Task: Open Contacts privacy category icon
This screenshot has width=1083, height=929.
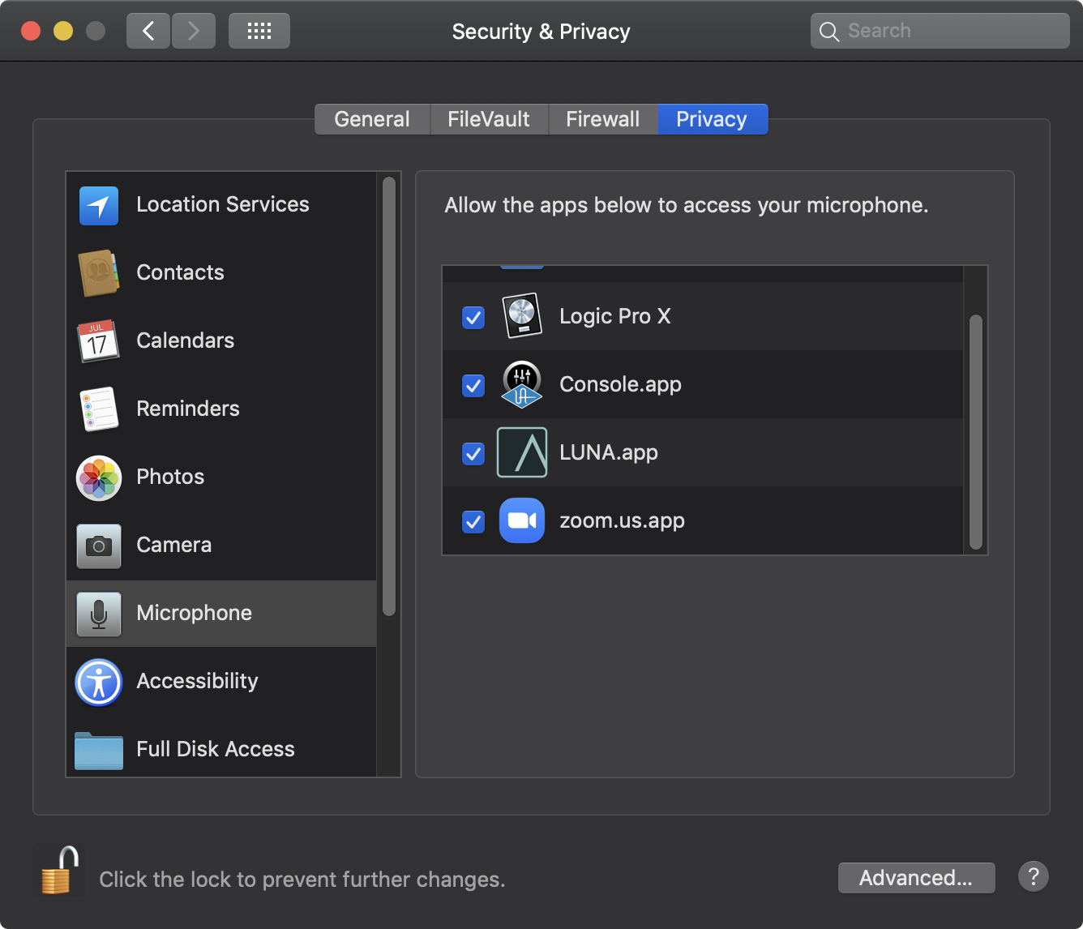Action: pos(99,273)
